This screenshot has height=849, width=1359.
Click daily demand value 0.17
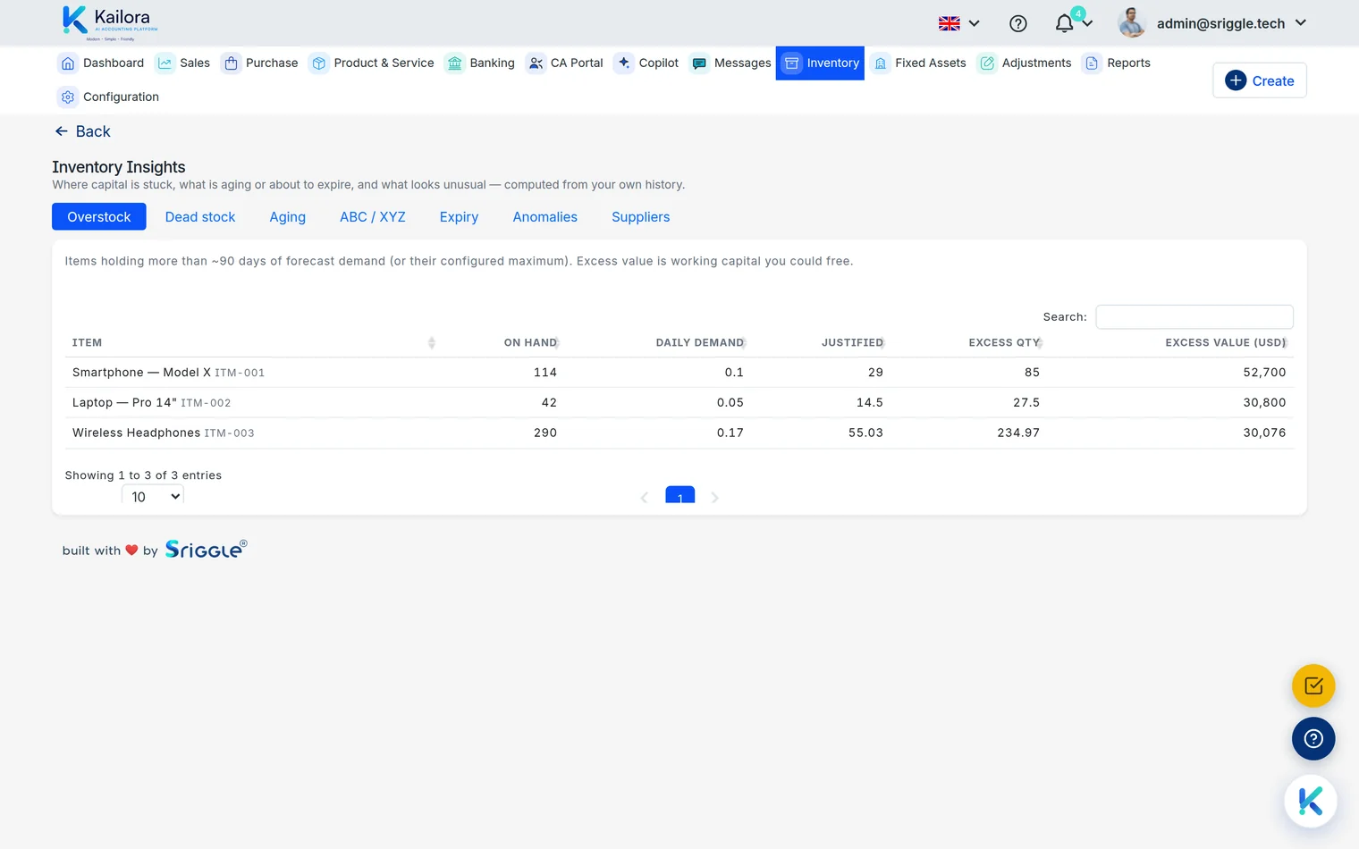click(730, 433)
